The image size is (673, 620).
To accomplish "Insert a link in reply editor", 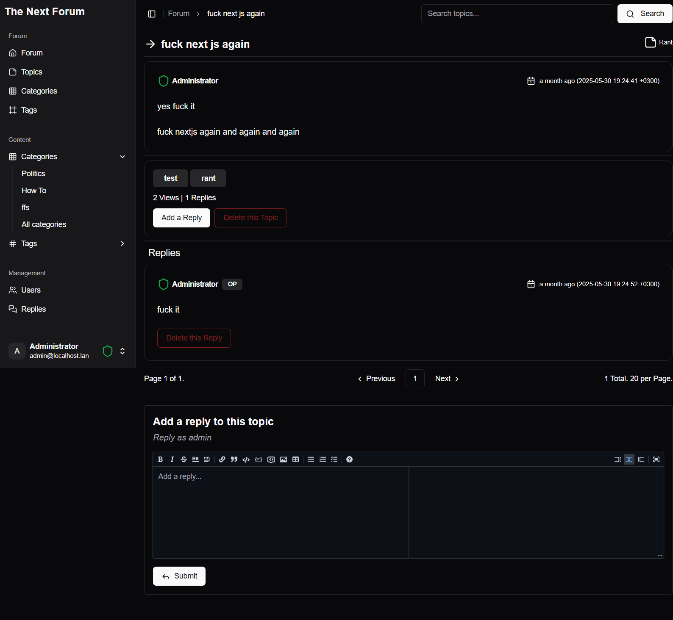I will pyautogui.click(x=222, y=459).
